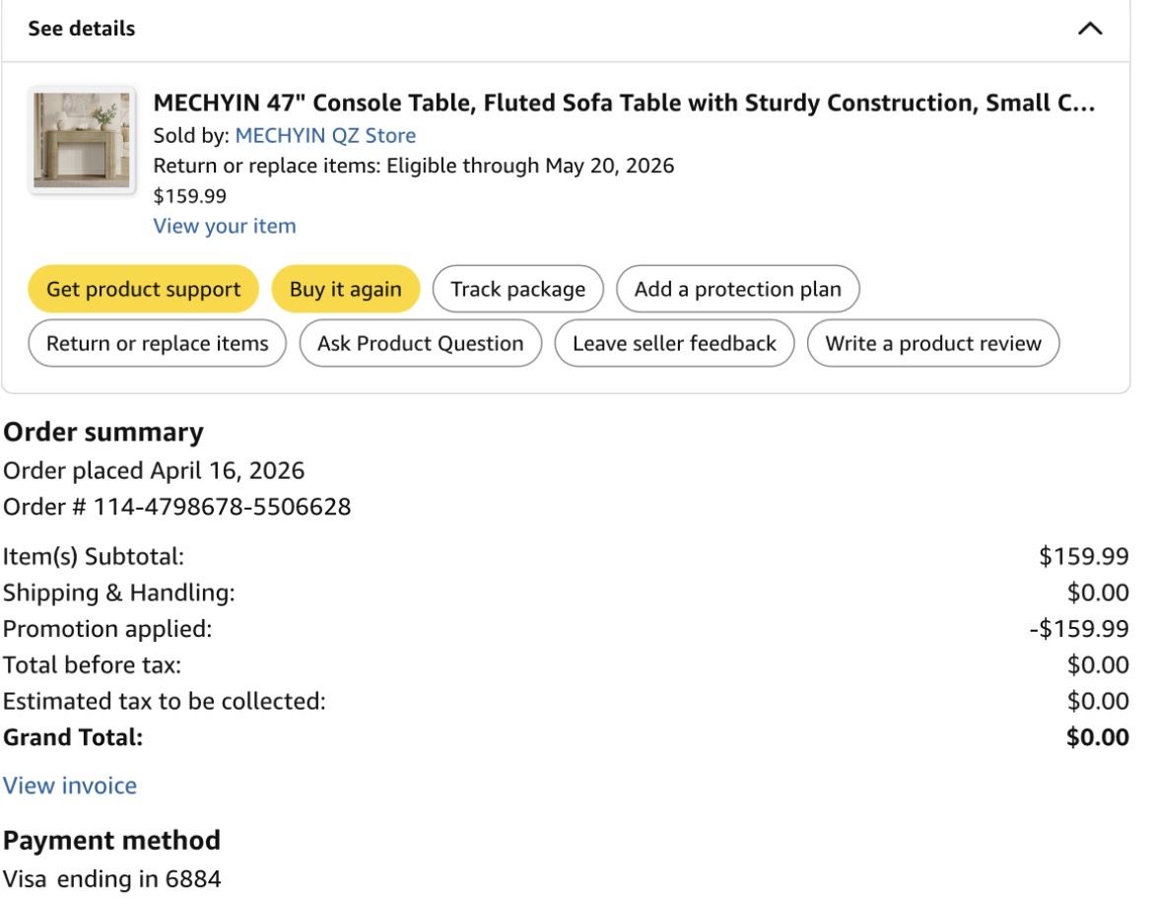1153x898 pixels.
Task: Click the return eligibility date line
Action: click(414, 166)
